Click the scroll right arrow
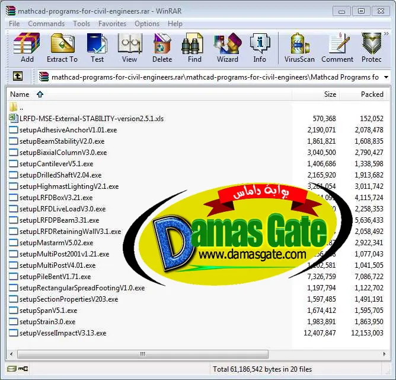This screenshot has width=396, height=380. [x=384, y=354]
